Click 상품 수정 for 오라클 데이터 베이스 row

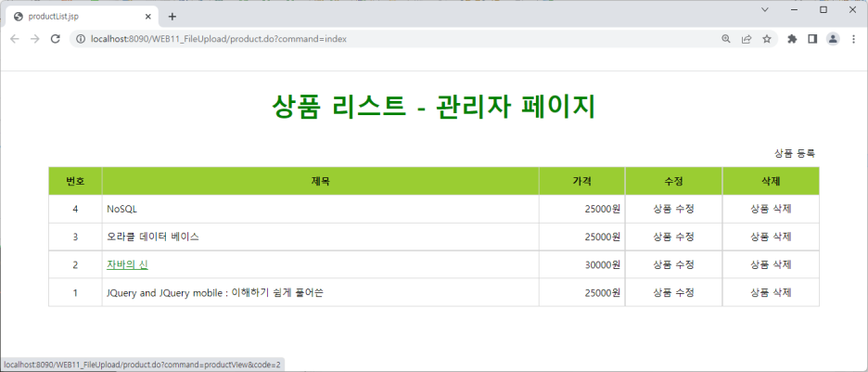673,237
